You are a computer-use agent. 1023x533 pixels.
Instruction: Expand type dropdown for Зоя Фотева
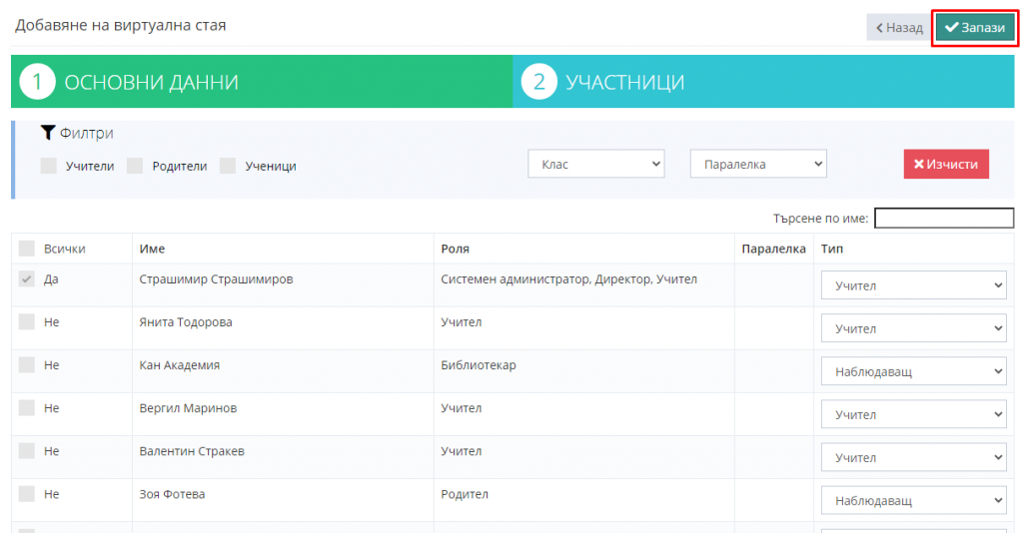(913, 500)
